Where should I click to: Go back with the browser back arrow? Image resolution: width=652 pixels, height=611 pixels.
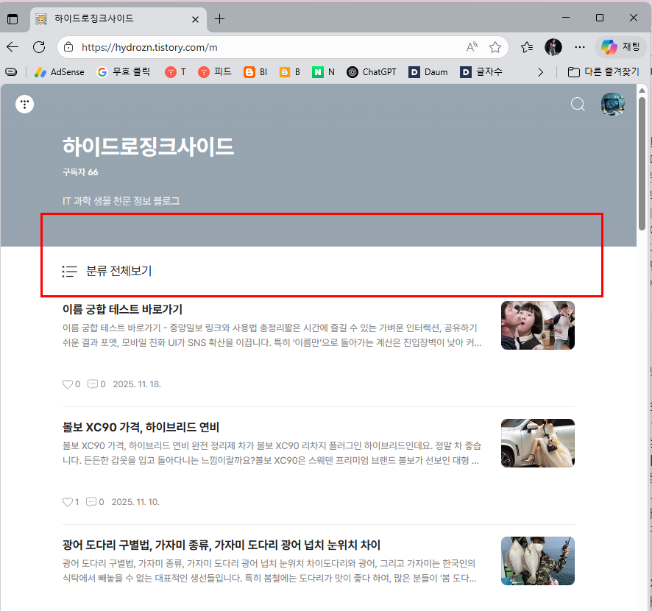(x=13, y=47)
